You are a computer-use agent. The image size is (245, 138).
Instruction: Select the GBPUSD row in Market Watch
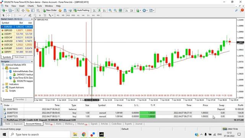(x=17, y=30)
